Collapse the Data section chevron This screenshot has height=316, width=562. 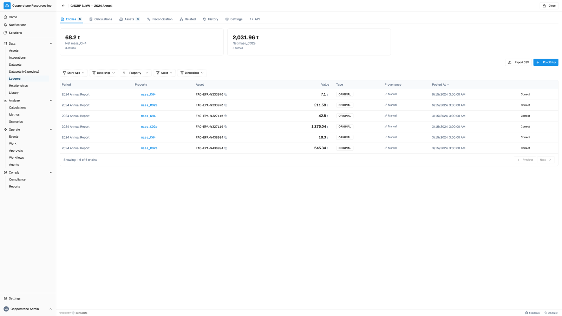click(51, 44)
